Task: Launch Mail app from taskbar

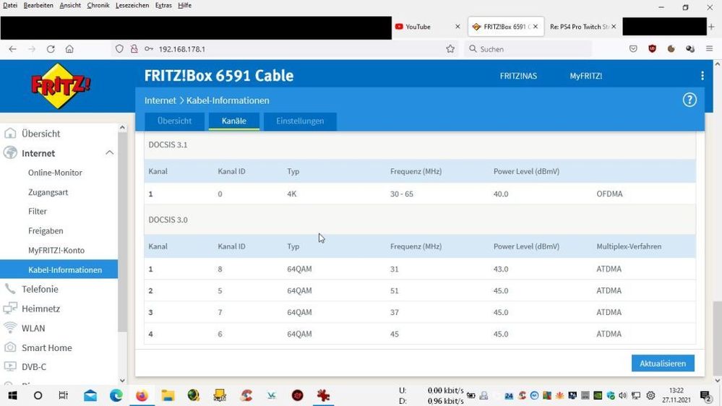Action: pos(90,395)
